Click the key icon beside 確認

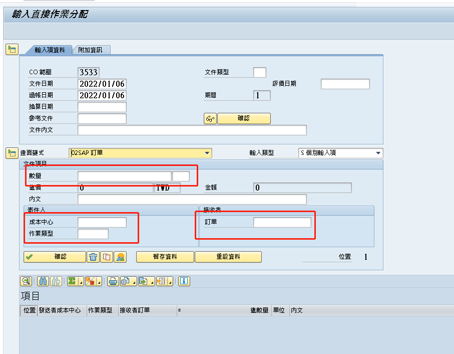point(210,118)
